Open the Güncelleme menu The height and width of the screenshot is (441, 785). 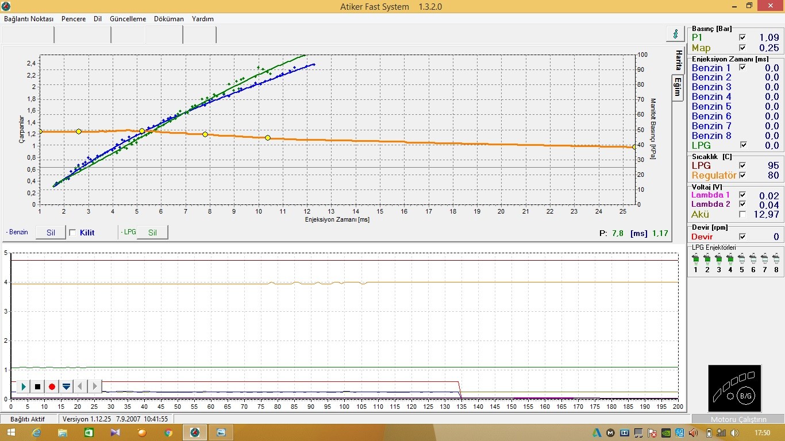point(128,19)
